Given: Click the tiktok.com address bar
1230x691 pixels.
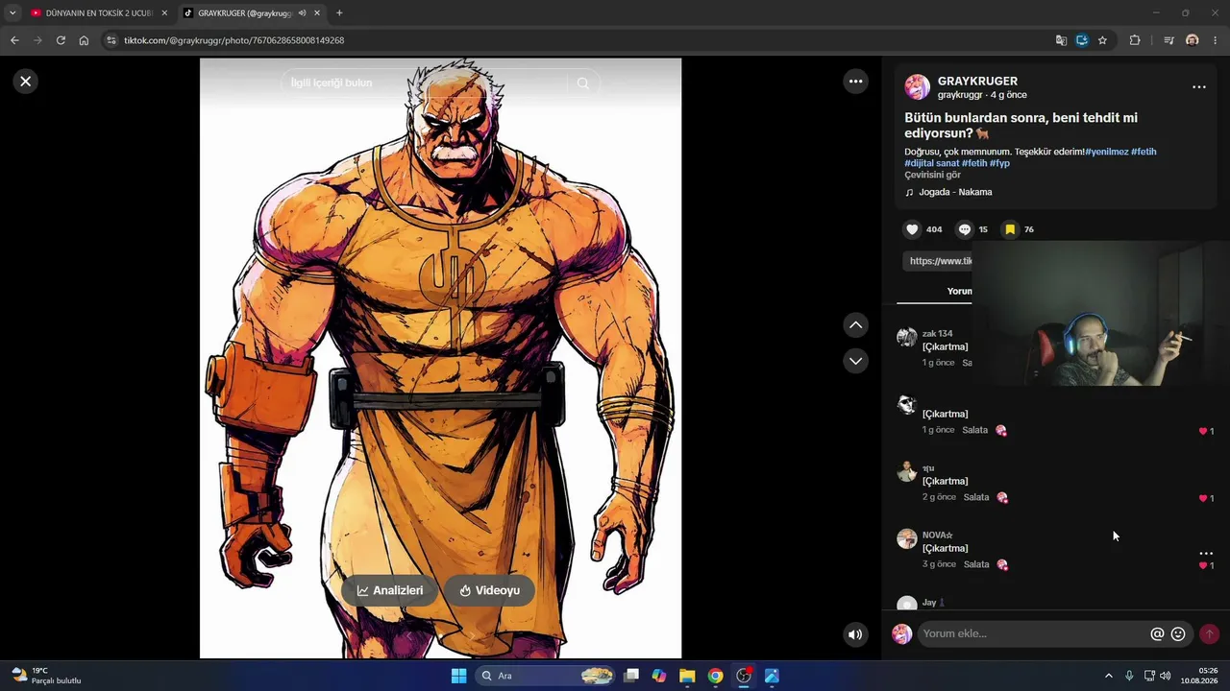Looking at the screenshot, I should tap(577, 40).
